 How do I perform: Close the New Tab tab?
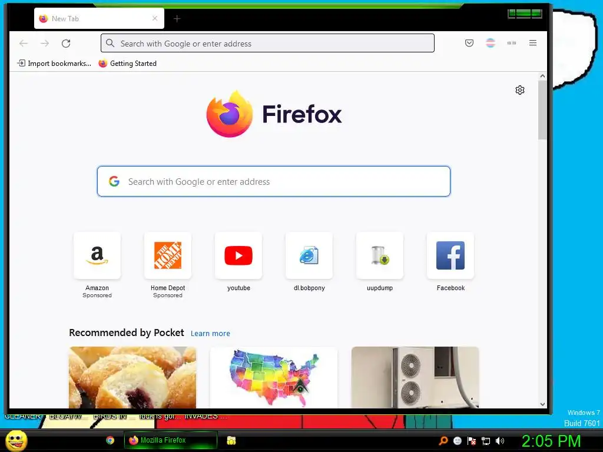coord(155,18)
